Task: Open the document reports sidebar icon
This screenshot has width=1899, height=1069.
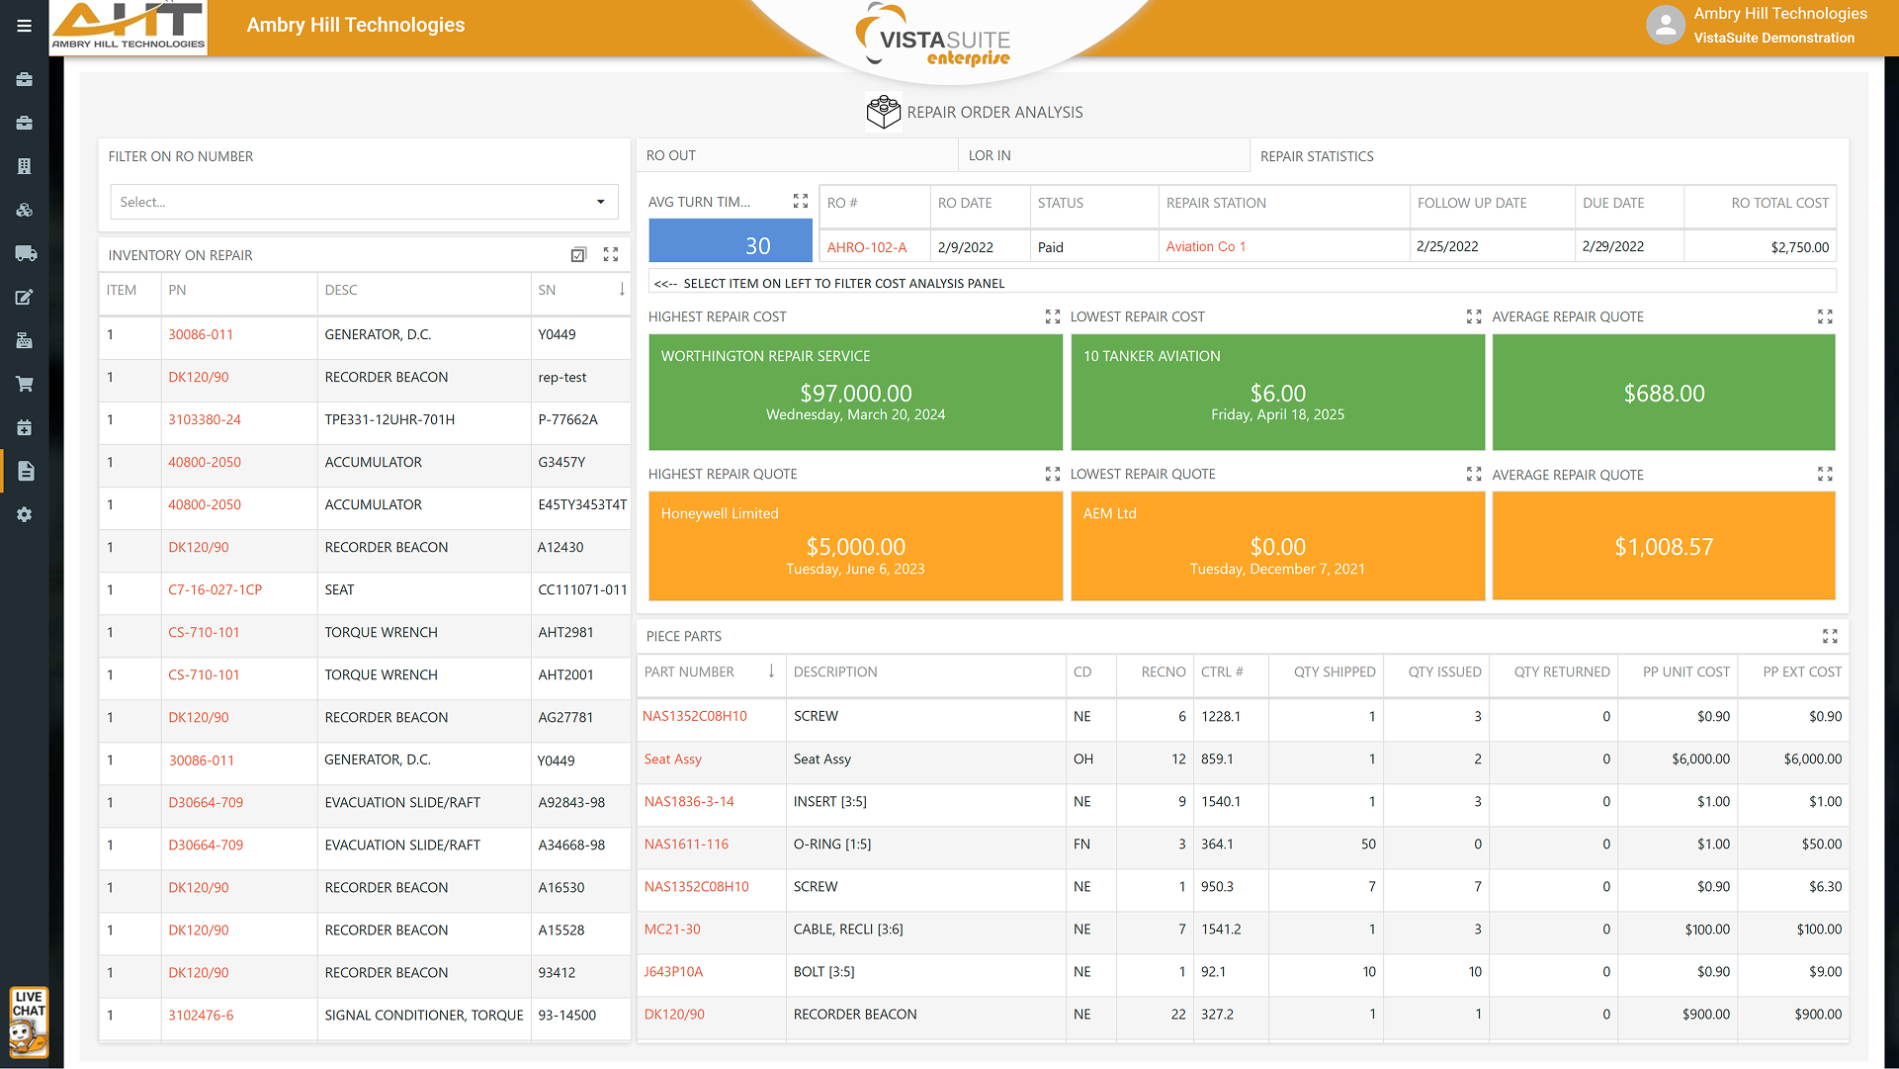Action: [x=26, y=471]
